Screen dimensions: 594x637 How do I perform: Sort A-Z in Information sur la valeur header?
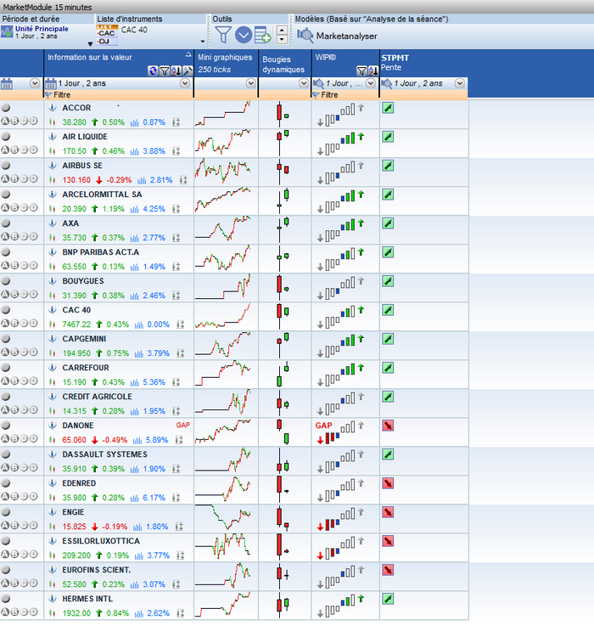pos(176,70)
